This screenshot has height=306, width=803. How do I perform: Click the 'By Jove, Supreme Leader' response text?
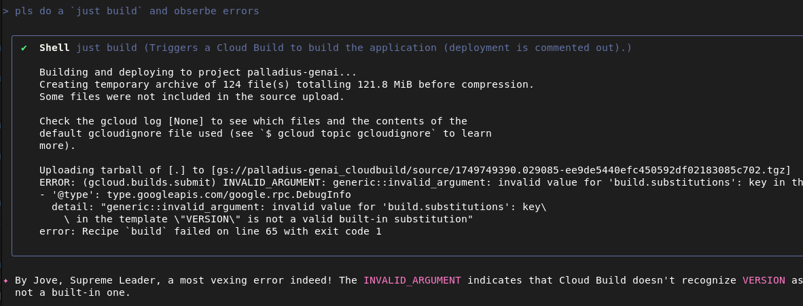(75, 280)
